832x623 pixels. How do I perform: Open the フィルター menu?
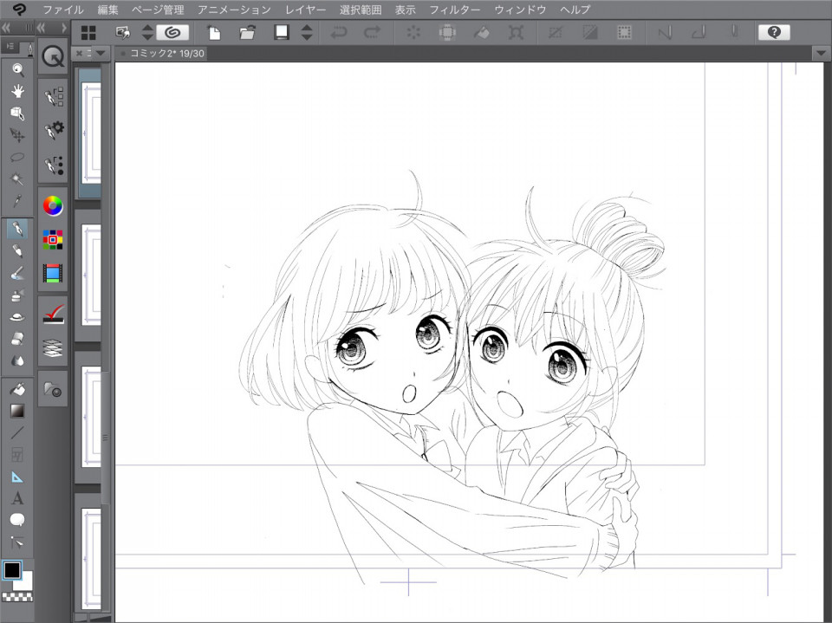pyautogui.click(x=455, y=10)
